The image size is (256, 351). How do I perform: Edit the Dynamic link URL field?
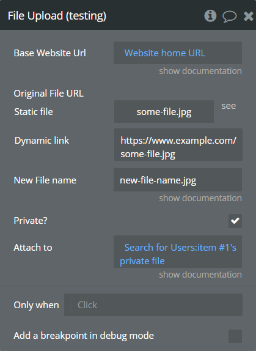[x=178, y=144]
